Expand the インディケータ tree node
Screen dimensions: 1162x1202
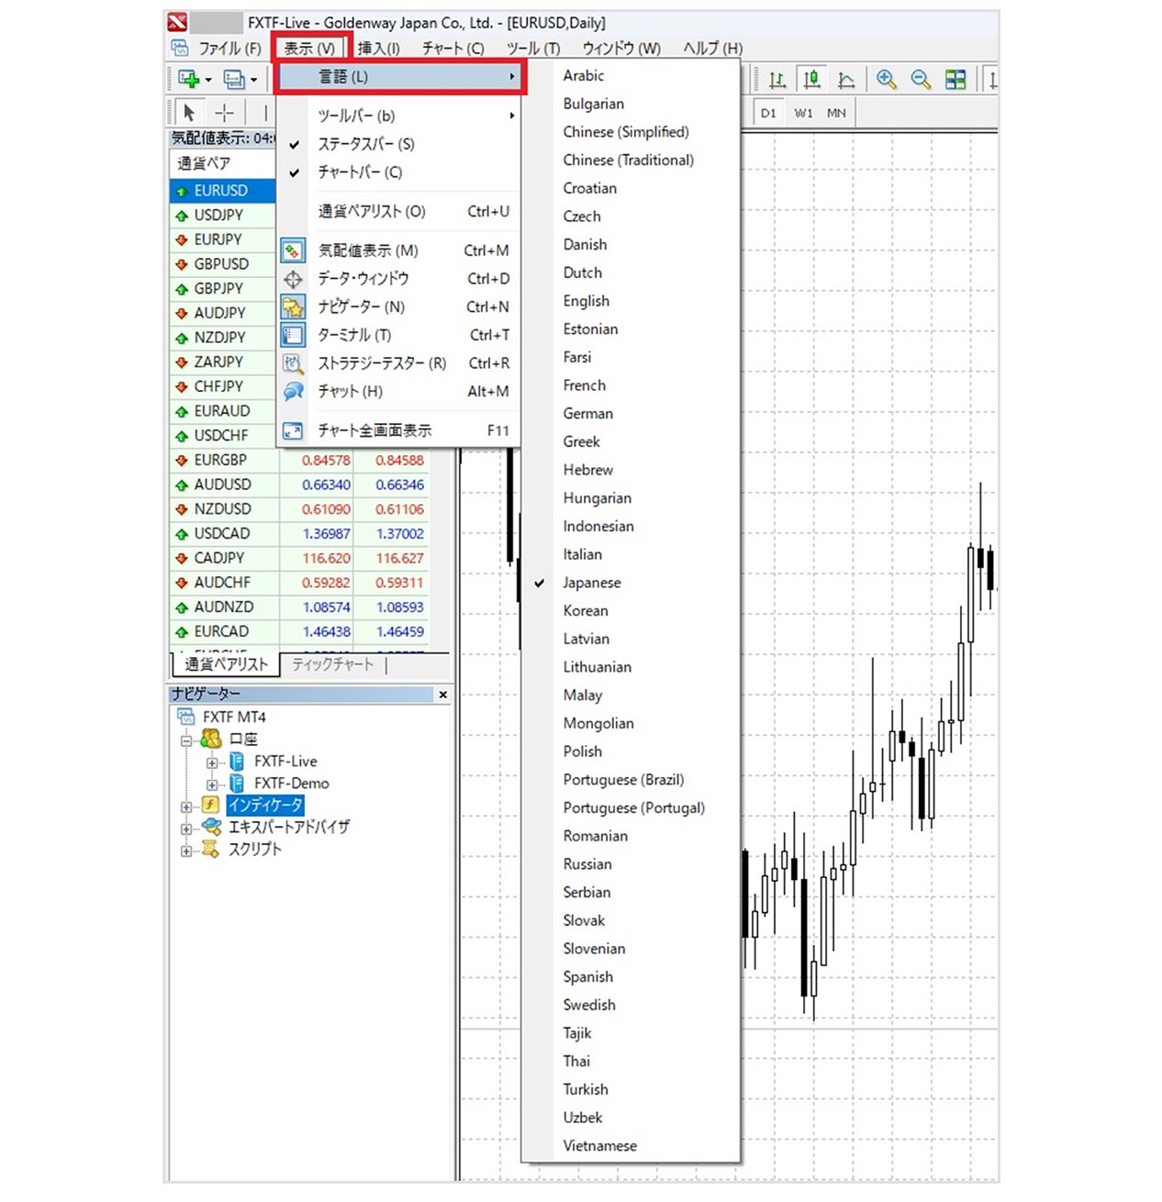pos(186,807)
